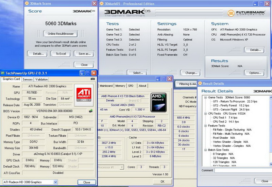Viewport: 272px width, 187px height.
Task: Click the GPU-Z title bar icon
Action: pos(3,73)
